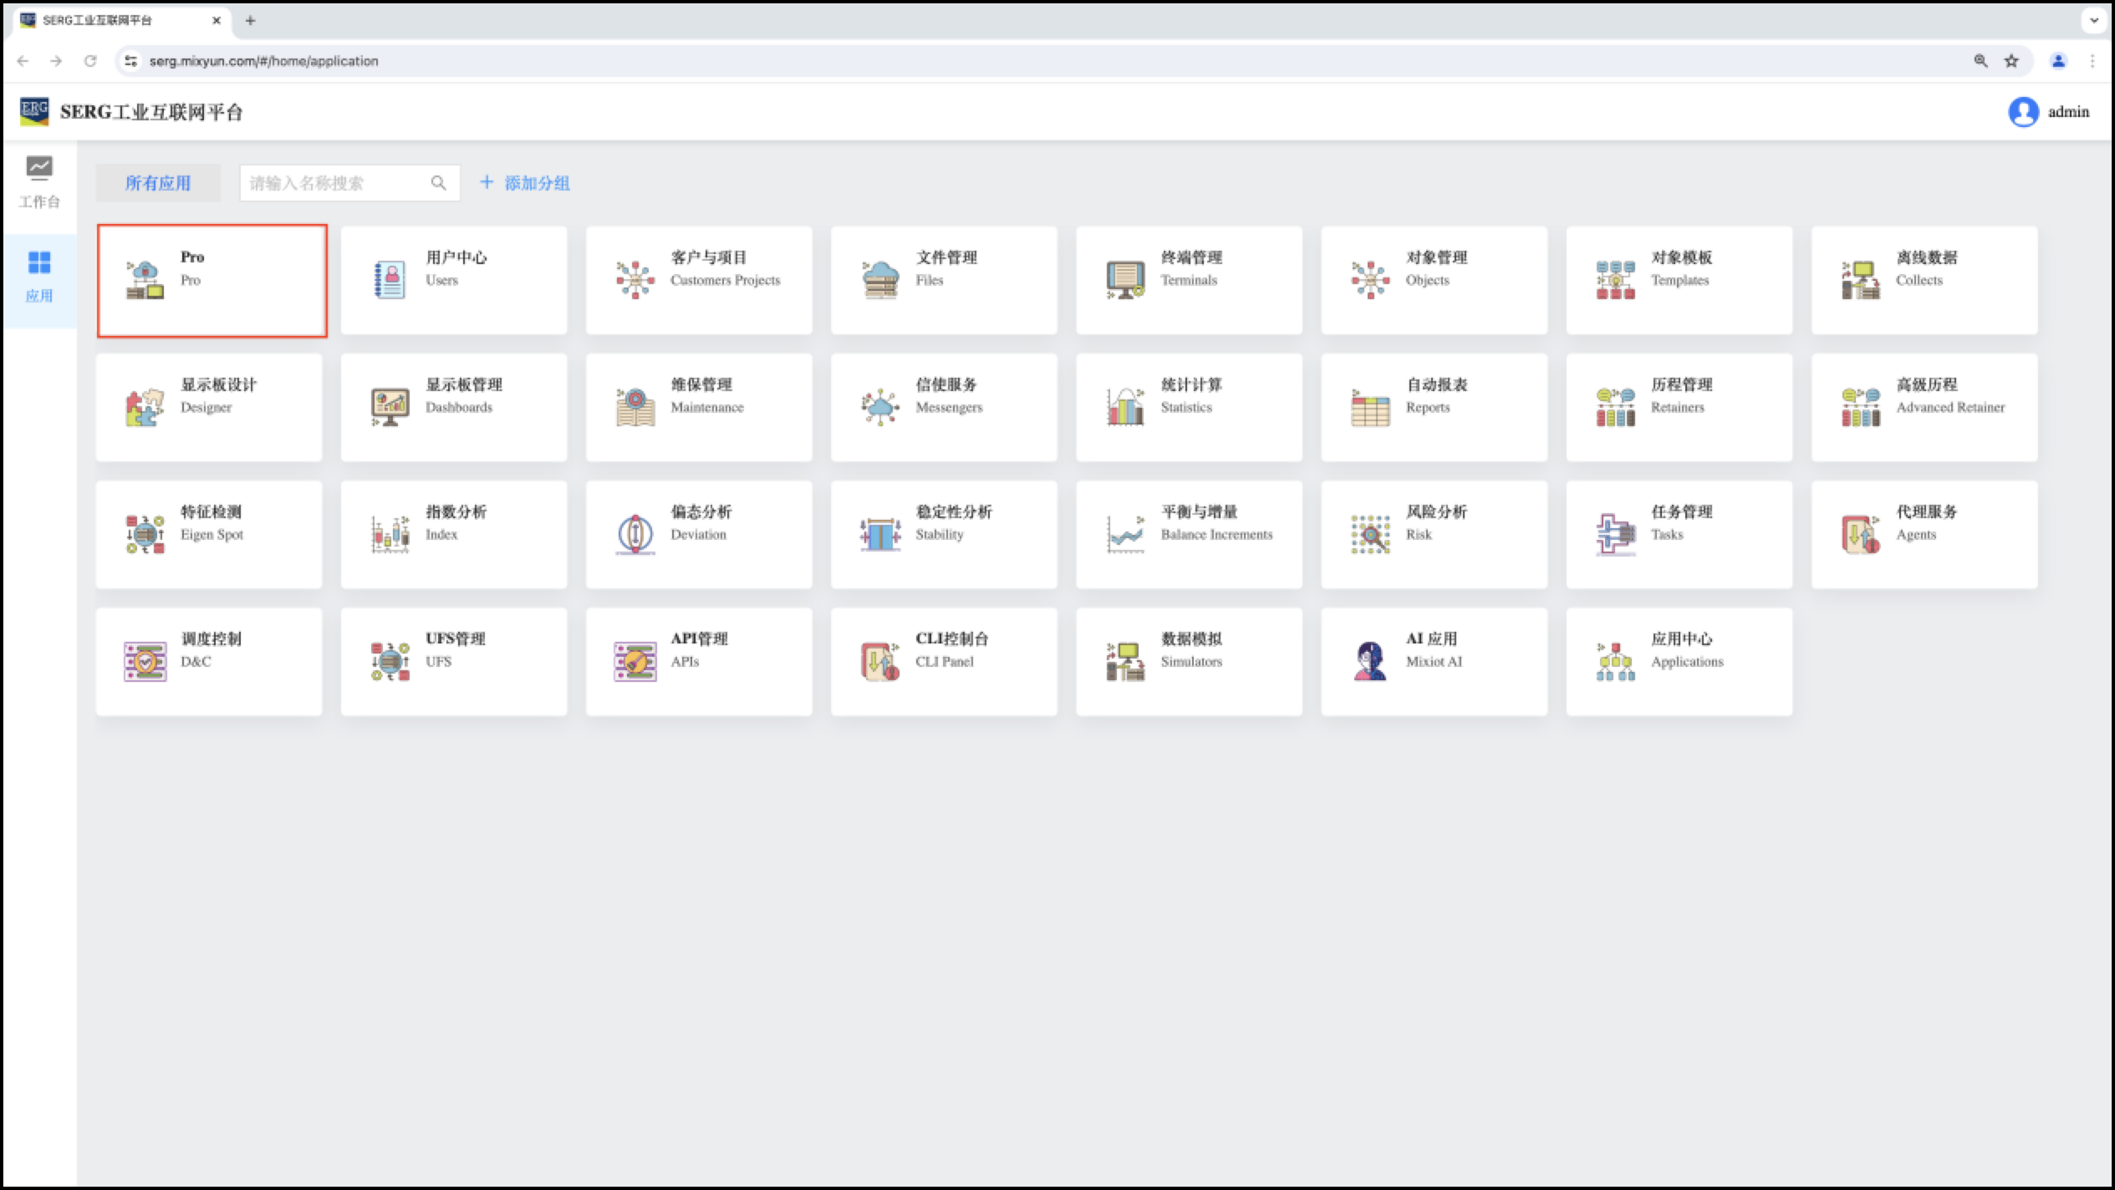The width and height of the screenshot is (2115, 1190).
Task: Bookmark this page with star icon
Action: pos(2011,61)
